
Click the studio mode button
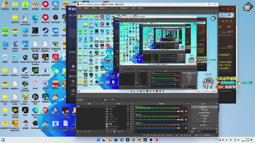(x=204, y=116)
